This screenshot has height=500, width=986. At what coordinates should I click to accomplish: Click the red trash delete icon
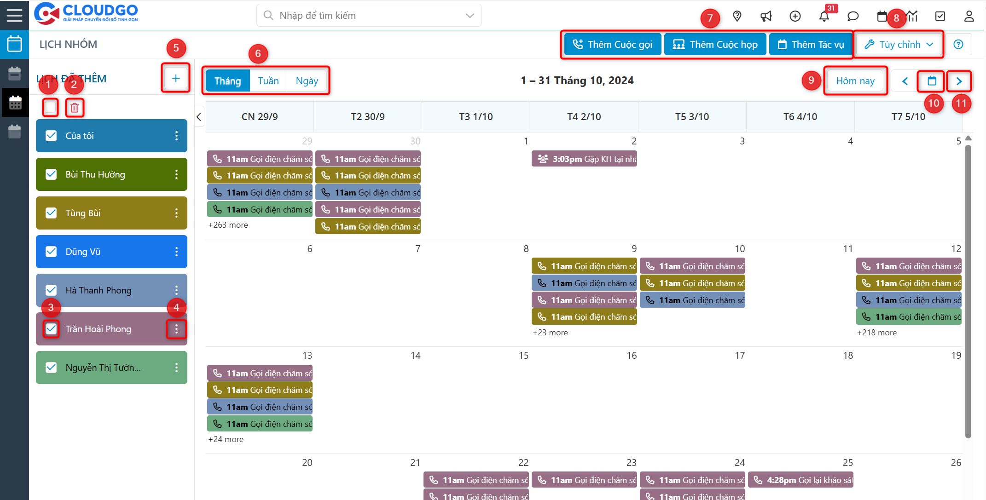[x=75, y=108]
